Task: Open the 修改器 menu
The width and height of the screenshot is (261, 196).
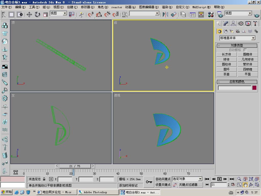Action: coord(87,7)
